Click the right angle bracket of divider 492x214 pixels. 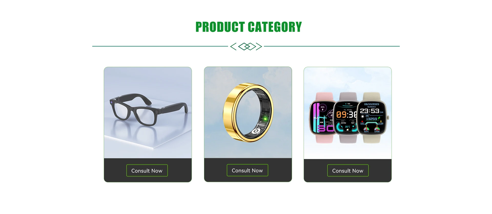click(259, 47)
